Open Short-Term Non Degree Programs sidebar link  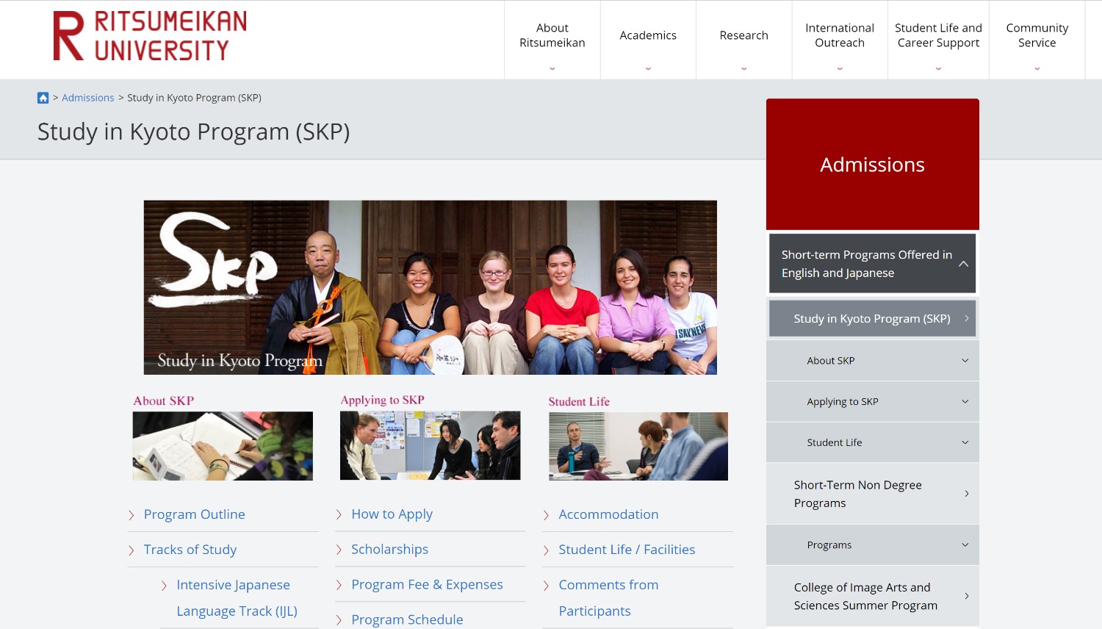(873, 494)
